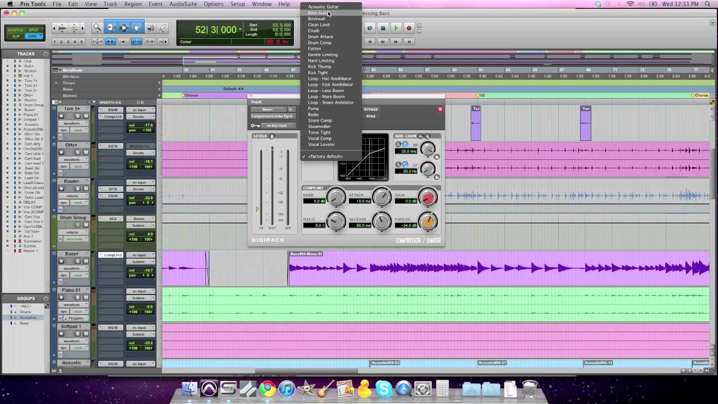Select the Scrubber speaker tool
Viewport: 718px width, 404px height.
tap(150, 27)
